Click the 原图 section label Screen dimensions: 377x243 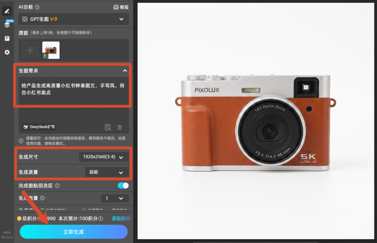[23, 33]
